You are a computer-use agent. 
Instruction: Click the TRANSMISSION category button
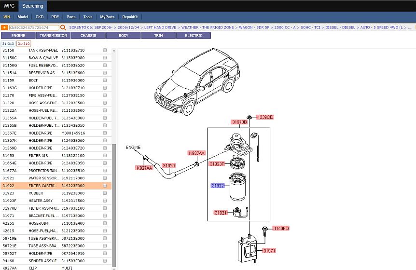(53, 36)
